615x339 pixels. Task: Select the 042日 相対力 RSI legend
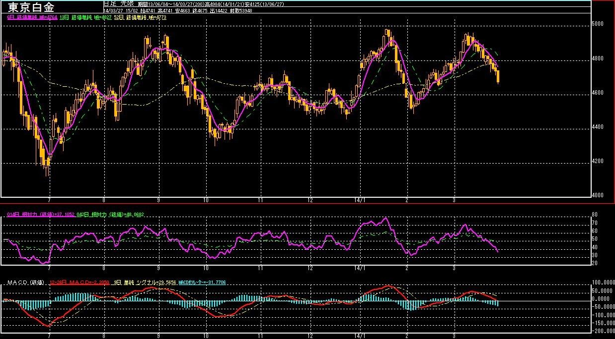(110, 215)
